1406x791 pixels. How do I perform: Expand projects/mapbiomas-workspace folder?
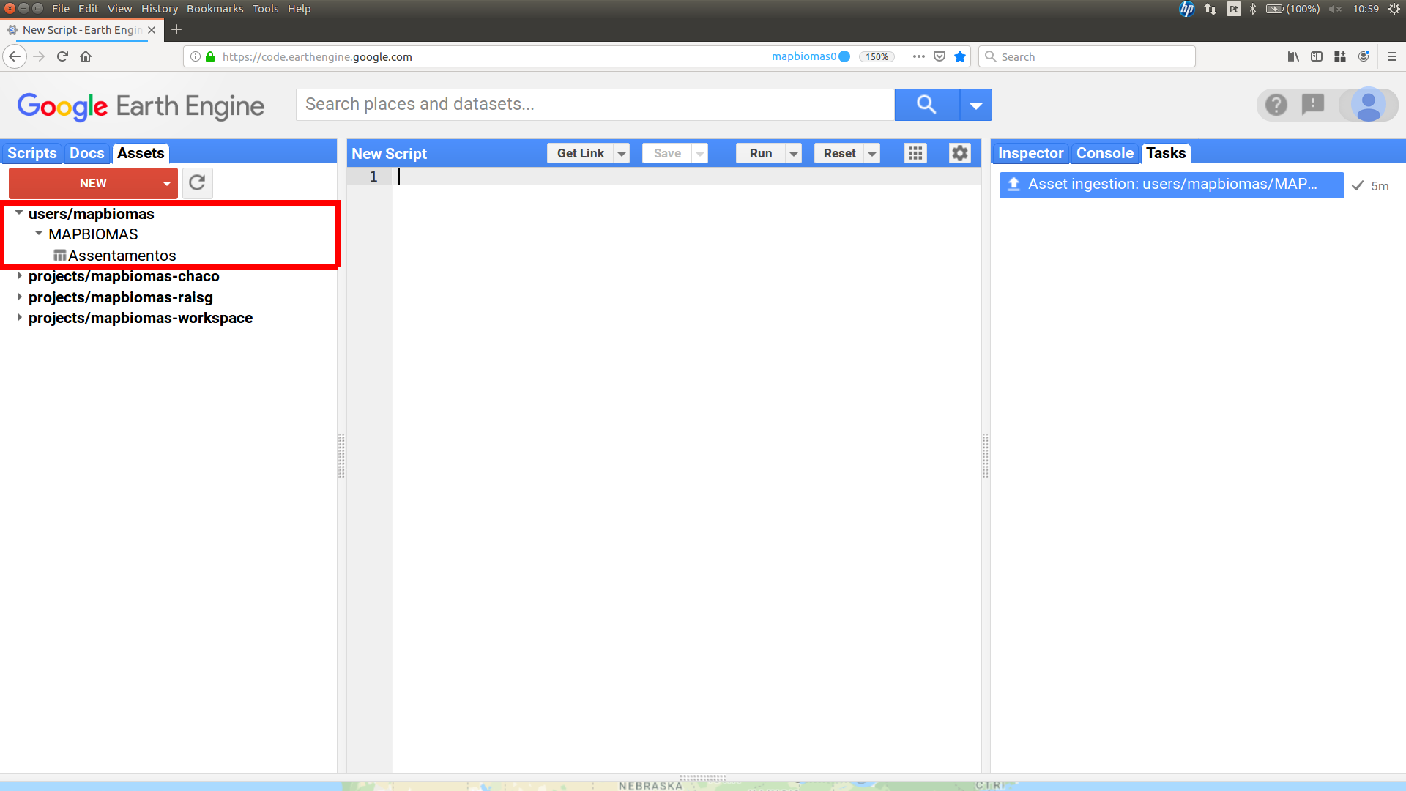(19, 318)
